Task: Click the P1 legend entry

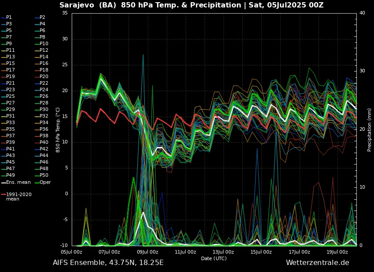Action: [x=9, y=17]
